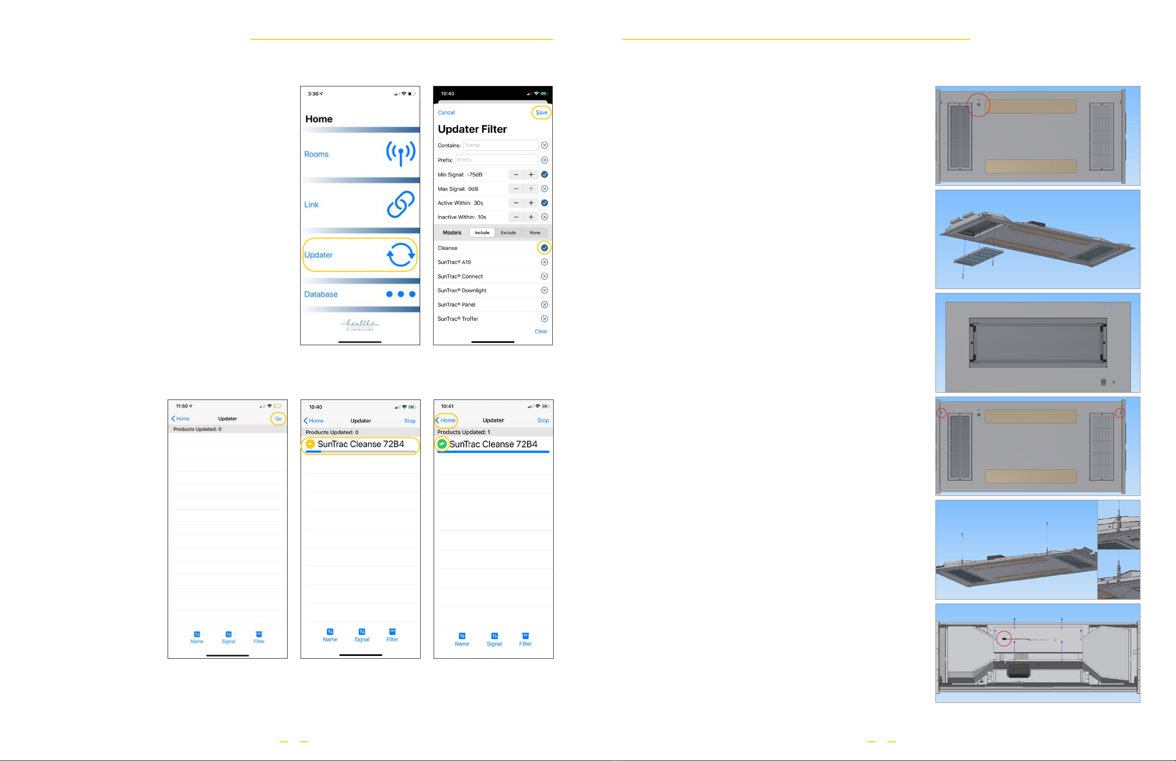The height and width of the screenshot is (761, 1176).
Task: Tap Name sort icon in 10:41 Updater screen
Action: (462, 636)
